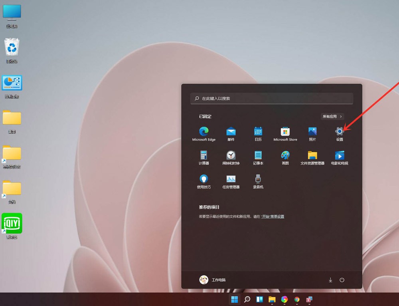Screen dimensions: 399x306
Task: Start 任务管理器 Task Manager
Action: click(231, 179)
